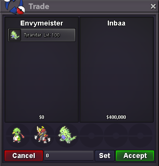
Task: Click the Set money button
Action: point(105,156)
